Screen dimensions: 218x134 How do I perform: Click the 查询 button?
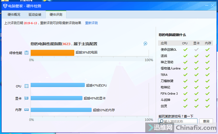pyautogui.click(x=206, y=121)
